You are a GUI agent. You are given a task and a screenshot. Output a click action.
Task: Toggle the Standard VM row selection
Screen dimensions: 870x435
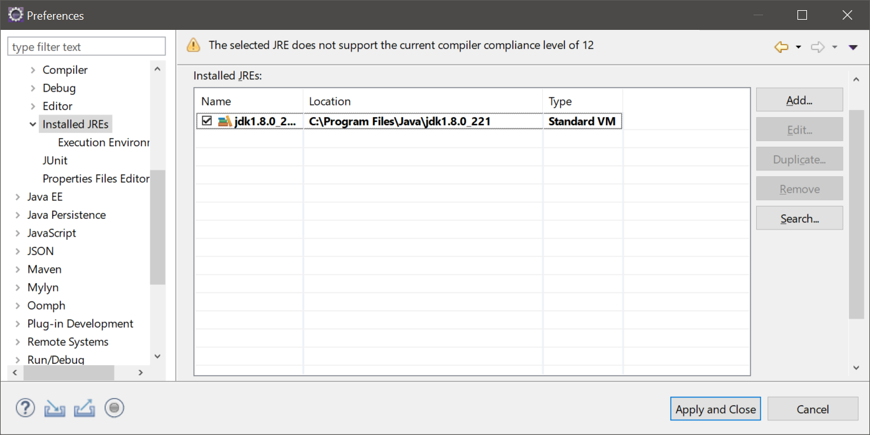pyautogui.click(x=581, y=121)
